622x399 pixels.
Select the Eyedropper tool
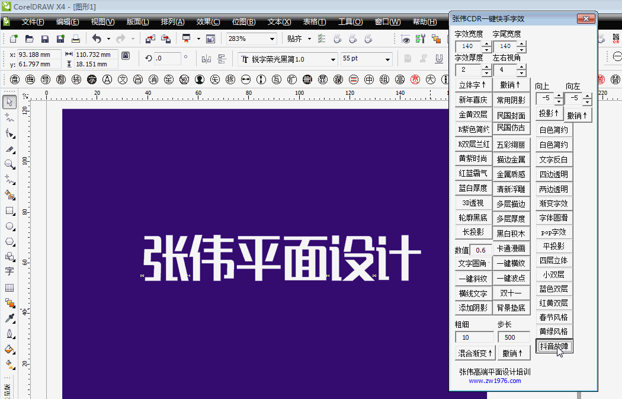[8, 317]
